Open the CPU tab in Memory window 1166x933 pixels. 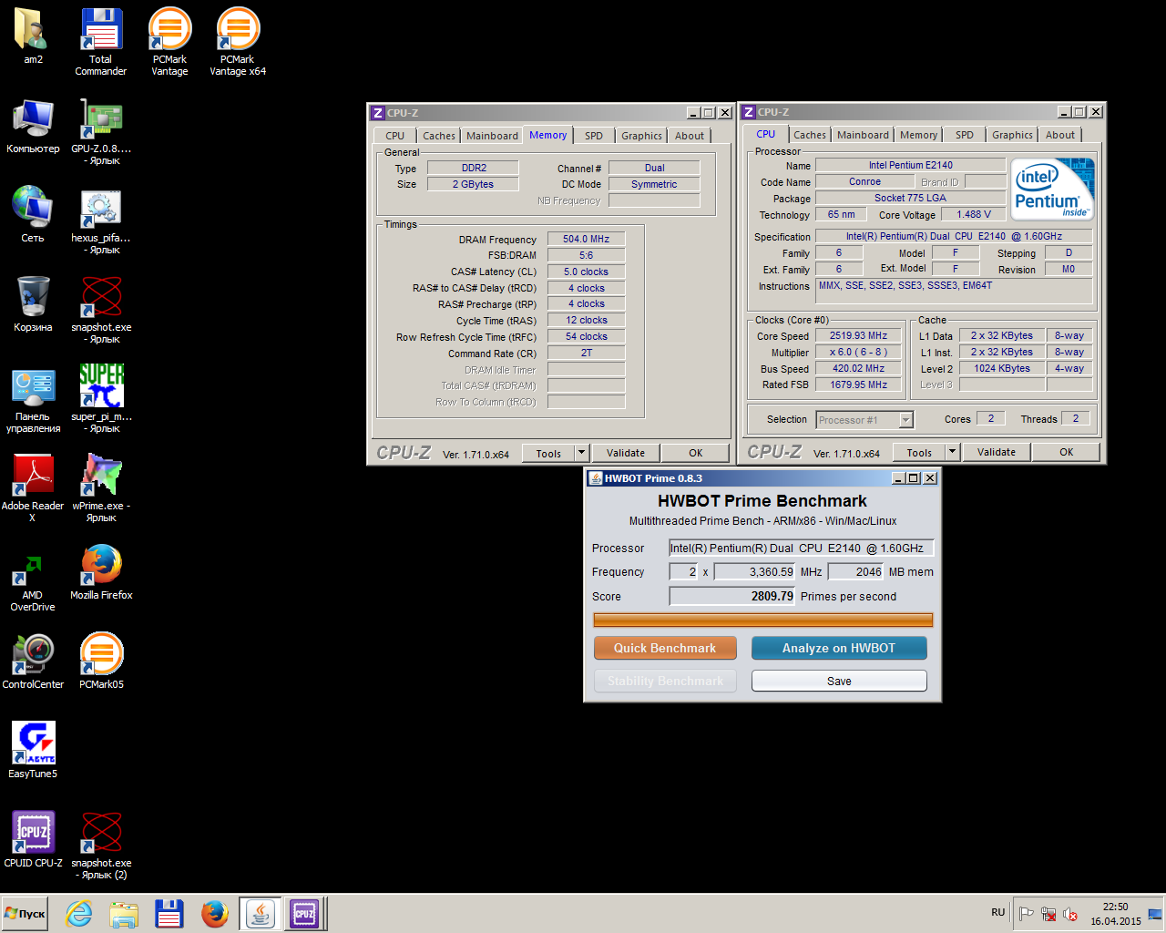coord(394,136)
